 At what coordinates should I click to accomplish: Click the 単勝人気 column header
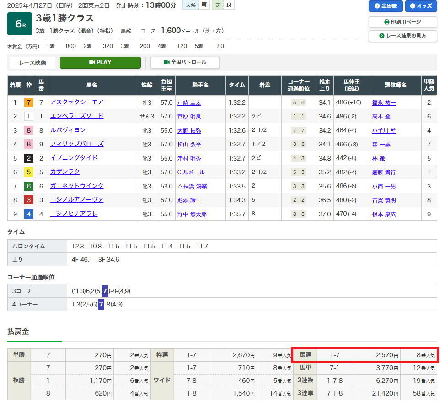tap(429, 85)
